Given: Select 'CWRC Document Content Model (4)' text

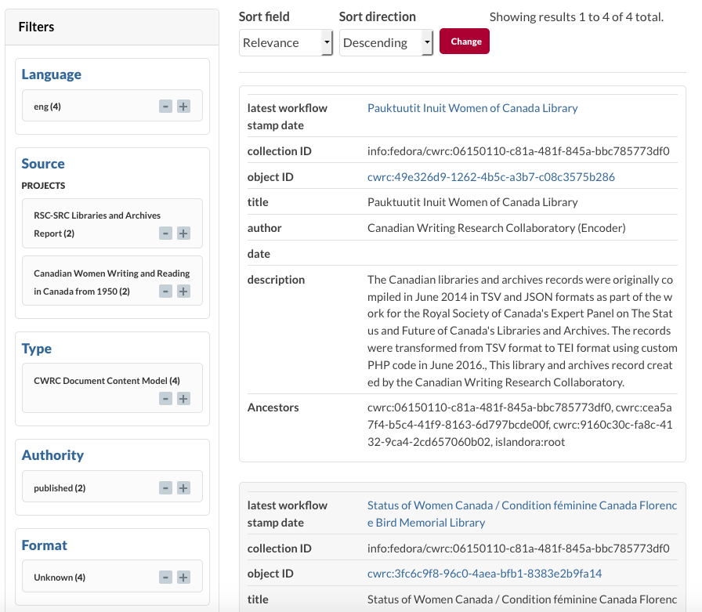Looking at the screenshot, I should (107, 381).
